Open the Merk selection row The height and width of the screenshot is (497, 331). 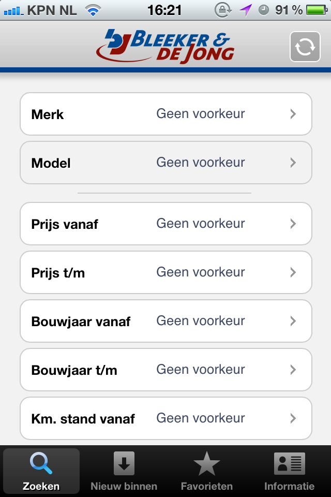click(165, 114)
